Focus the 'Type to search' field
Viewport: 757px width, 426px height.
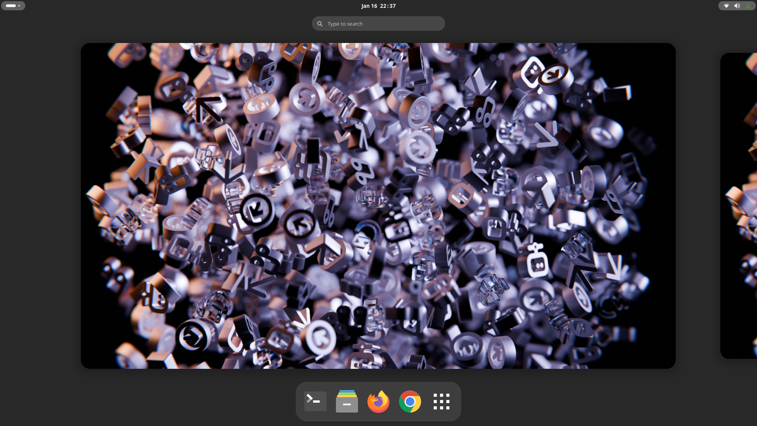tap(378, 24)
